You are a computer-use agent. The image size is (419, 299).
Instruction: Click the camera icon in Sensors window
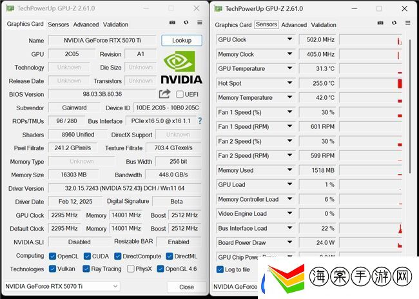(380, 23)
